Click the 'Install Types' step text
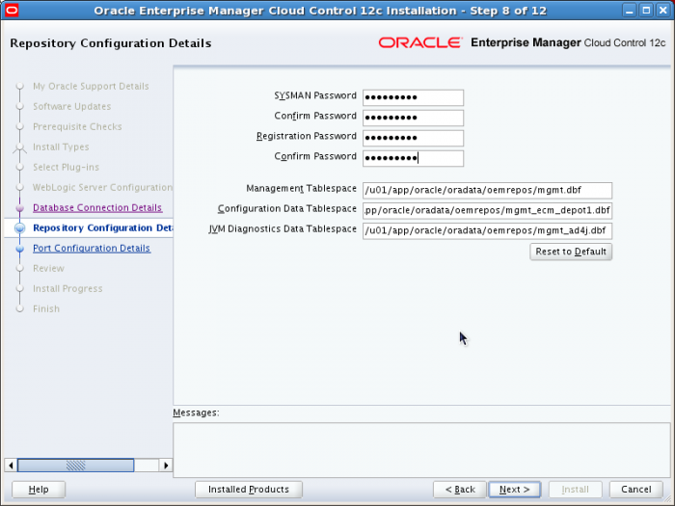Screen dimensions: 675x506 coord(61,147)
